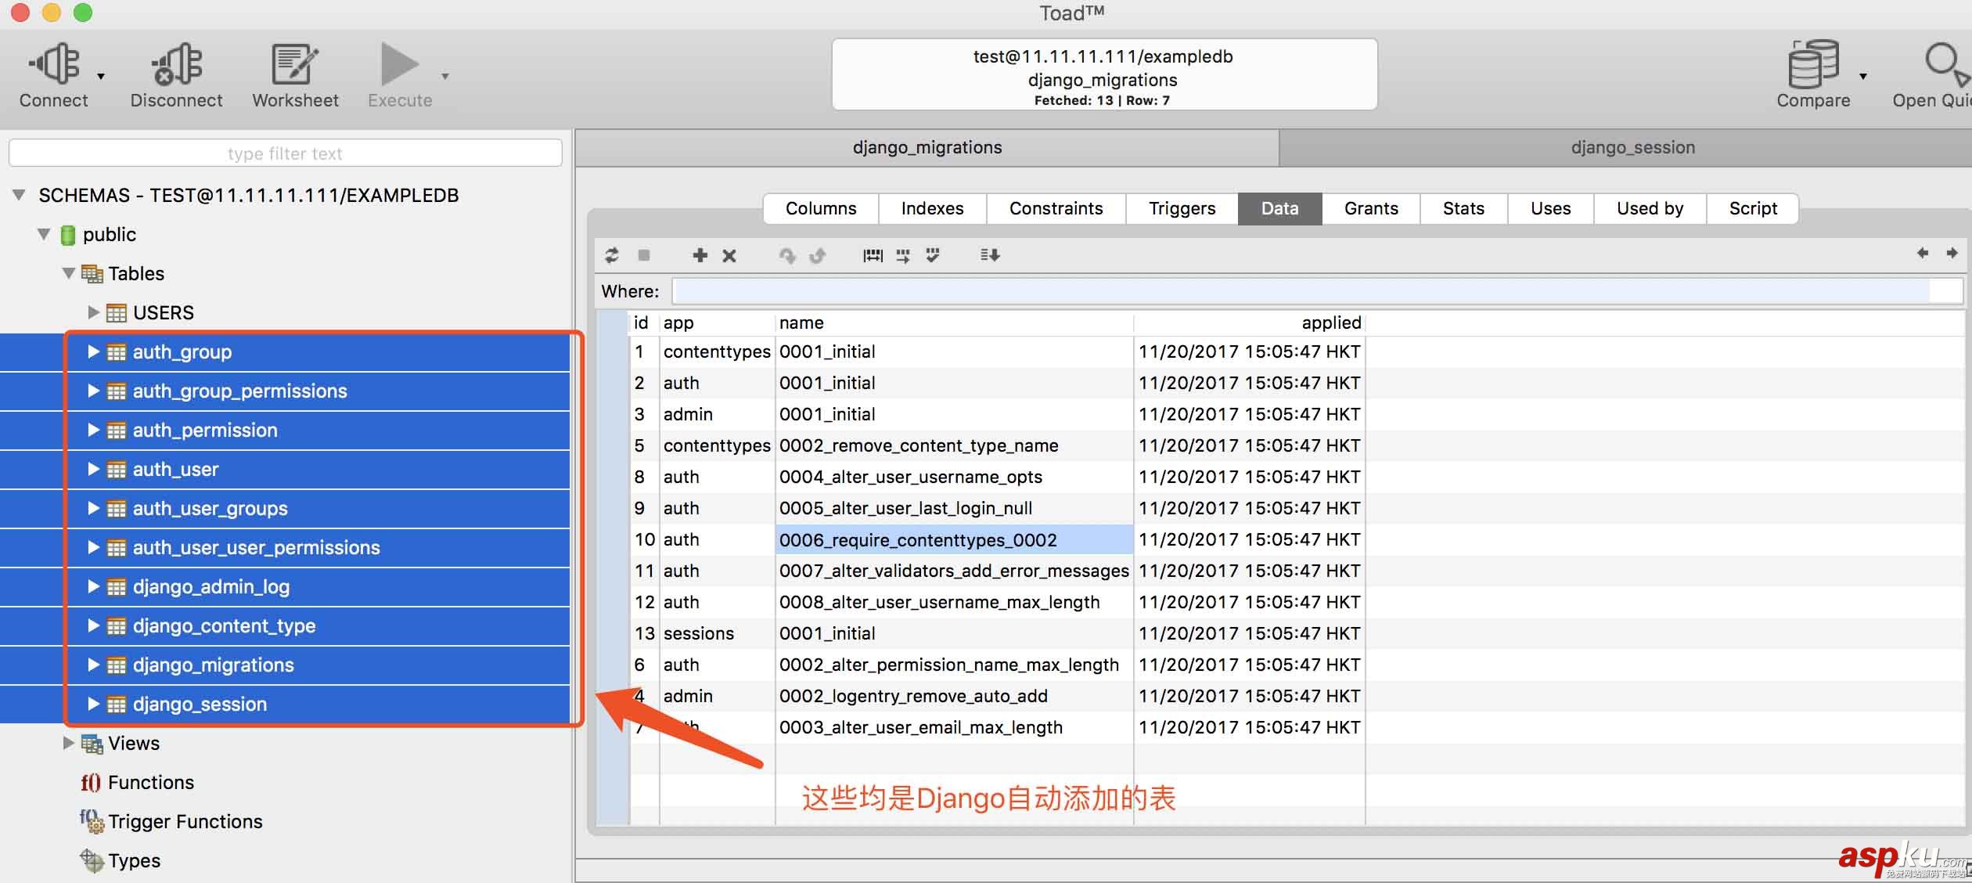Sort the grid using the sort icon
The height and width of the screenshot is (883, 1972).
(x=989, y=255)
